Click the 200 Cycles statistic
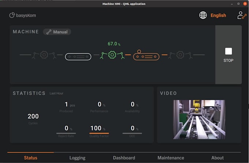The width and height of the screenshot is (249, 163). click(33, 118)
